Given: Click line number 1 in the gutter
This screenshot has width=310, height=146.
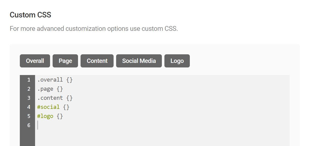Looking at the screenshot, I should [29, 80].
